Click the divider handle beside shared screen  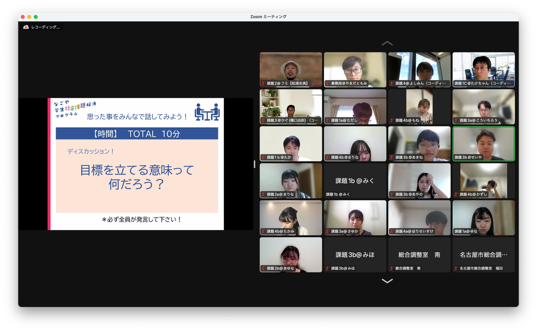pos(255,164)
